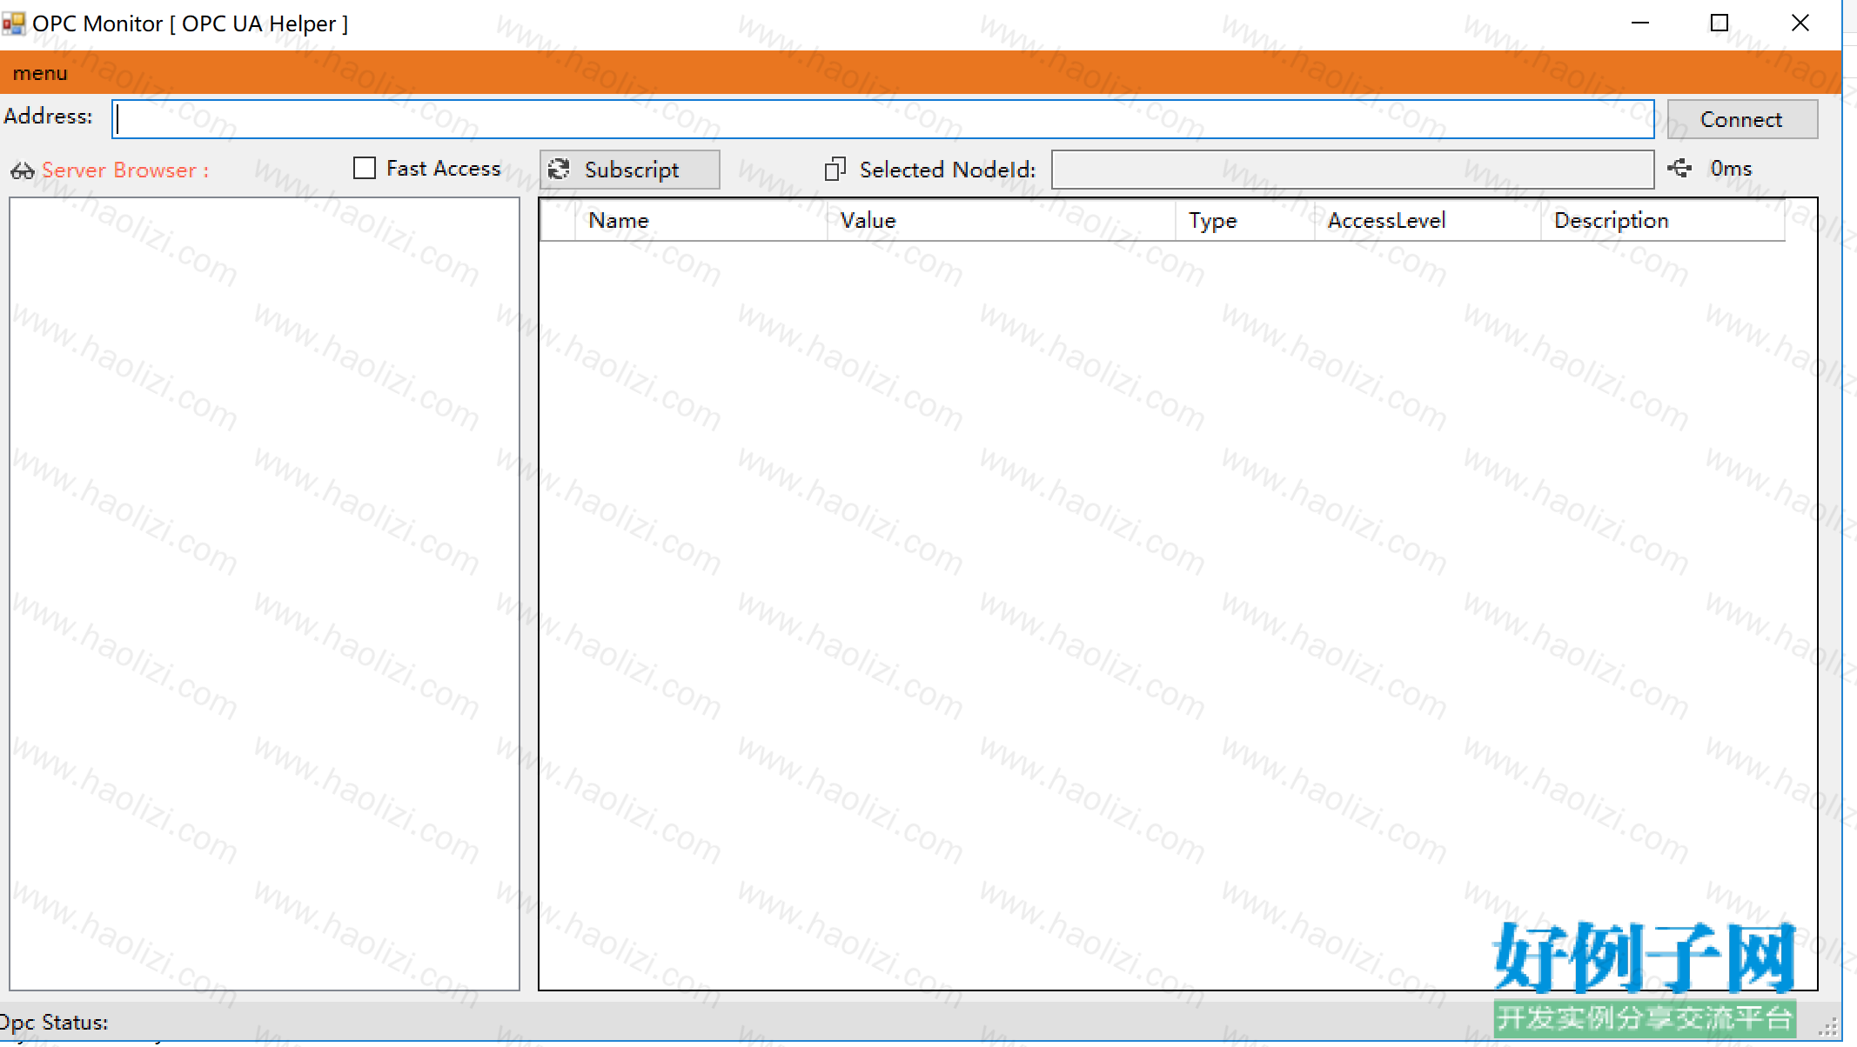Click the binoculars Server Browser icon

pyautogui.click(x=23, y=170)
